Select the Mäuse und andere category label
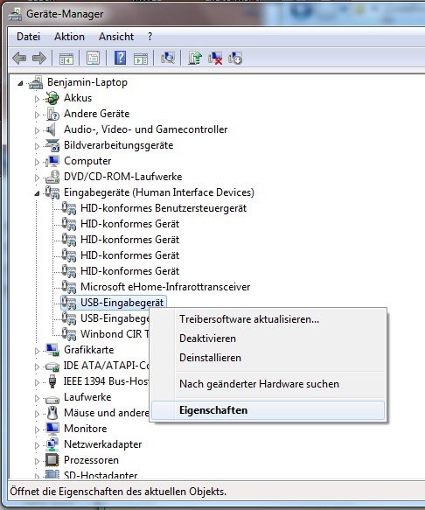The height and width of the screenshot is (510, 425). [x=107, y=413]
